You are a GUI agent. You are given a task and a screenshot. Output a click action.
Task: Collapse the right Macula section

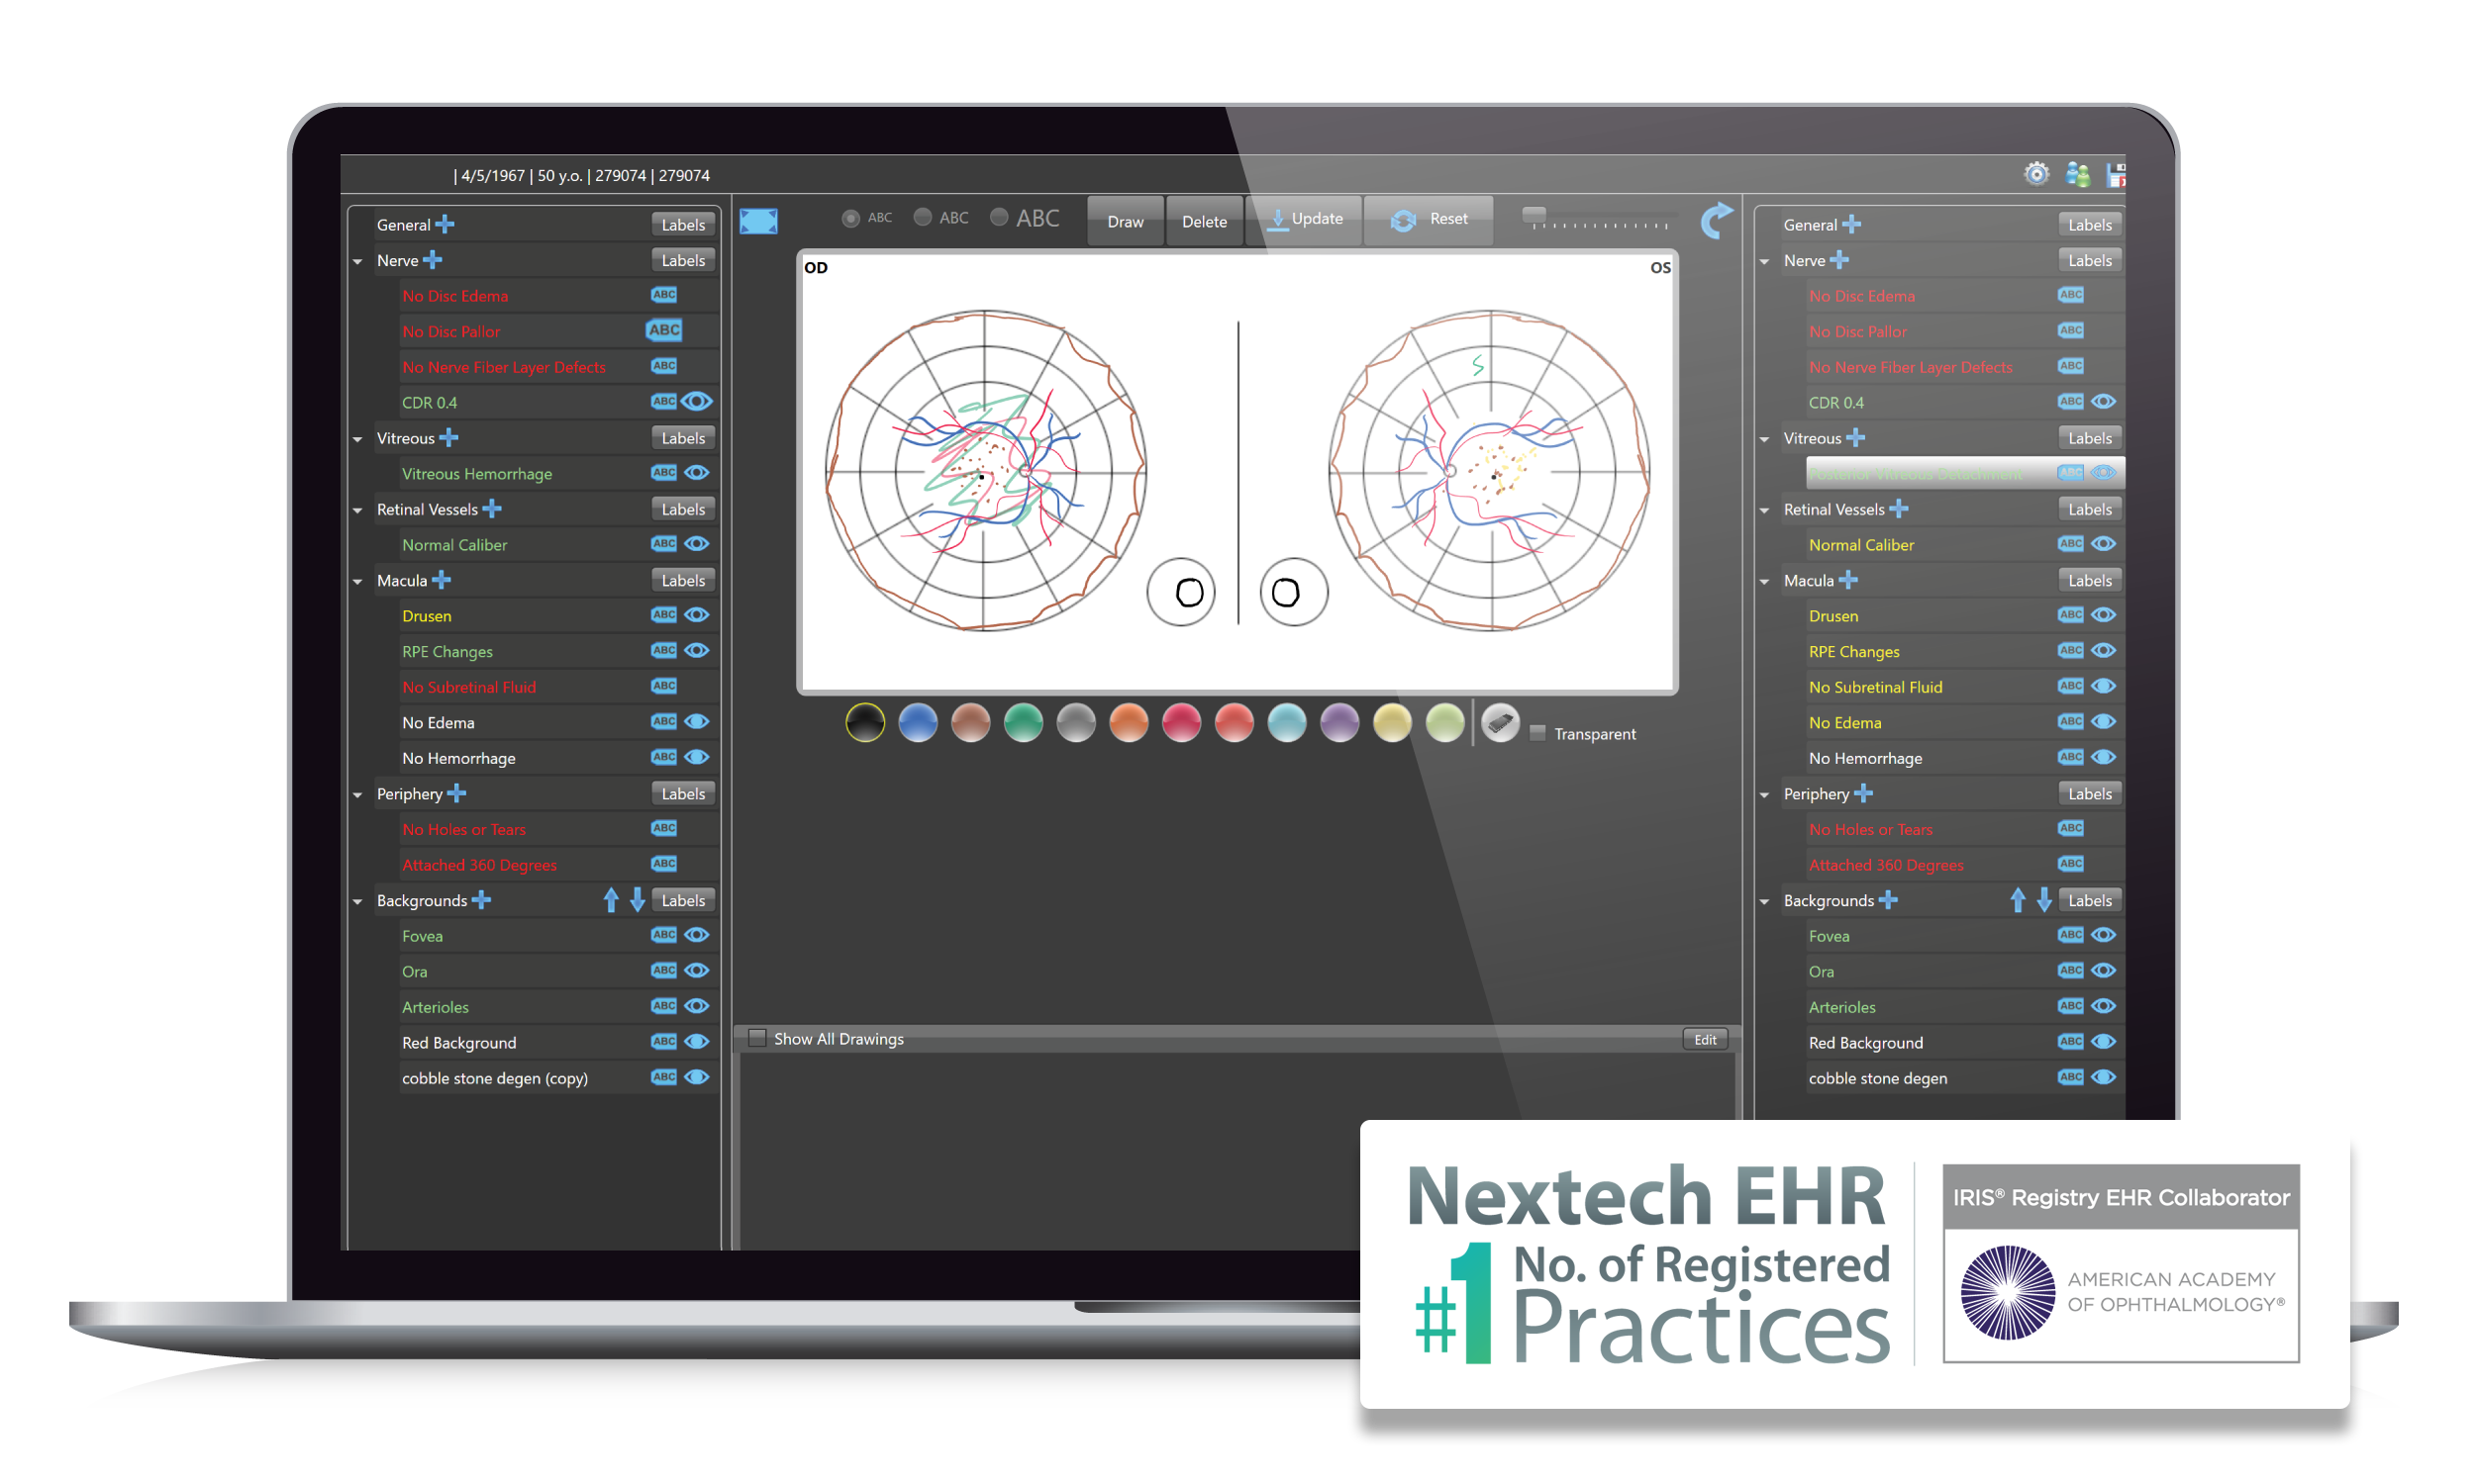pyautogui.click(x=1765, y=581)
